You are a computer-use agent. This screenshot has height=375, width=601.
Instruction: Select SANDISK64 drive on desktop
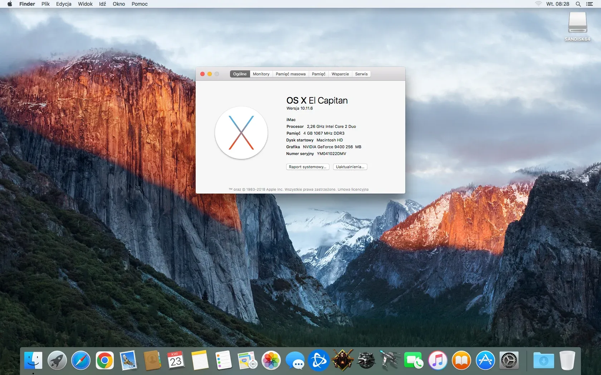(x=577, y=27)
